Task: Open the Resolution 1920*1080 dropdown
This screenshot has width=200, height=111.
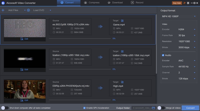Action: click(x=187, y=41)
